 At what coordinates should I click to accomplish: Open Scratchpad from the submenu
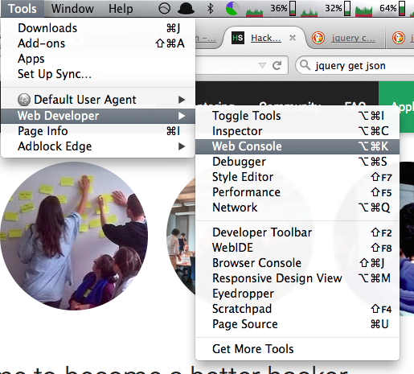point(297,309)
